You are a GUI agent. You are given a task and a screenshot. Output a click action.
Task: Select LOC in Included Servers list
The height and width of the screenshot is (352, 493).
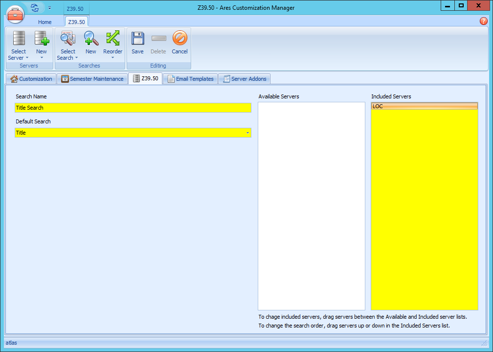click(x=424, y=106)
